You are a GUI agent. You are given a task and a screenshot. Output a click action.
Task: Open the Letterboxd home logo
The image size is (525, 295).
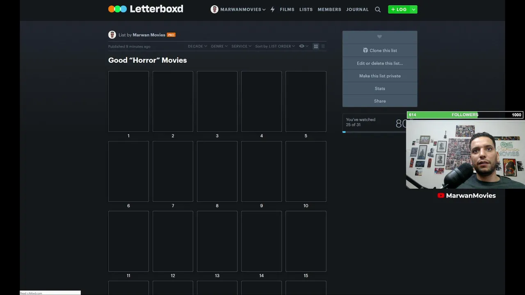tap(146, 9)
